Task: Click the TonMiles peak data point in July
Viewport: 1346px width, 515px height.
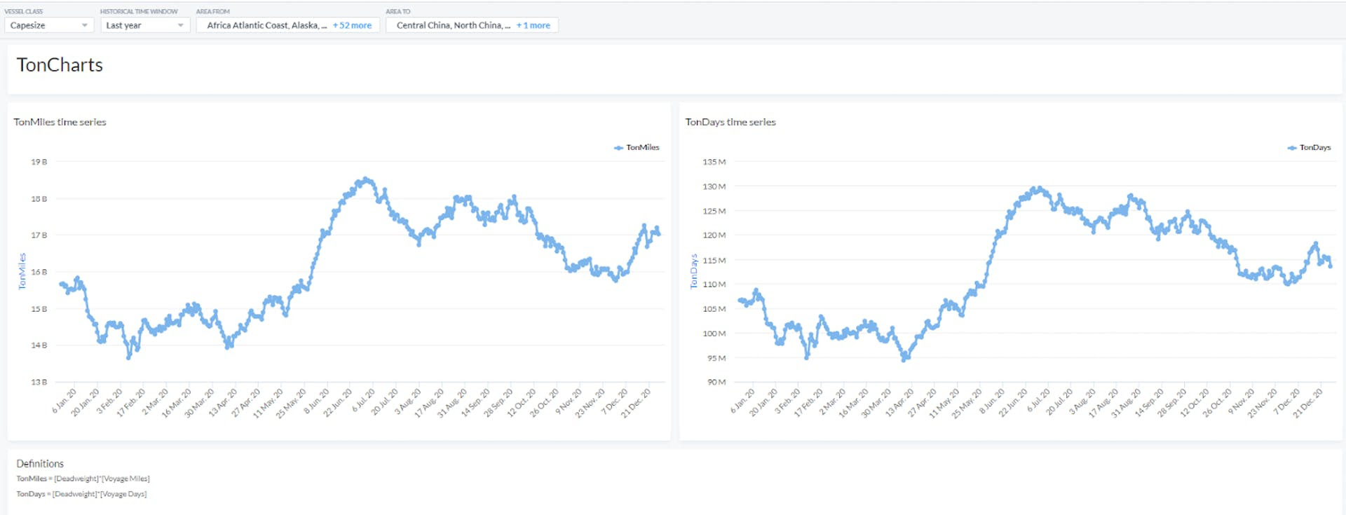Action: pyautogui.click(x=365, y=180)
